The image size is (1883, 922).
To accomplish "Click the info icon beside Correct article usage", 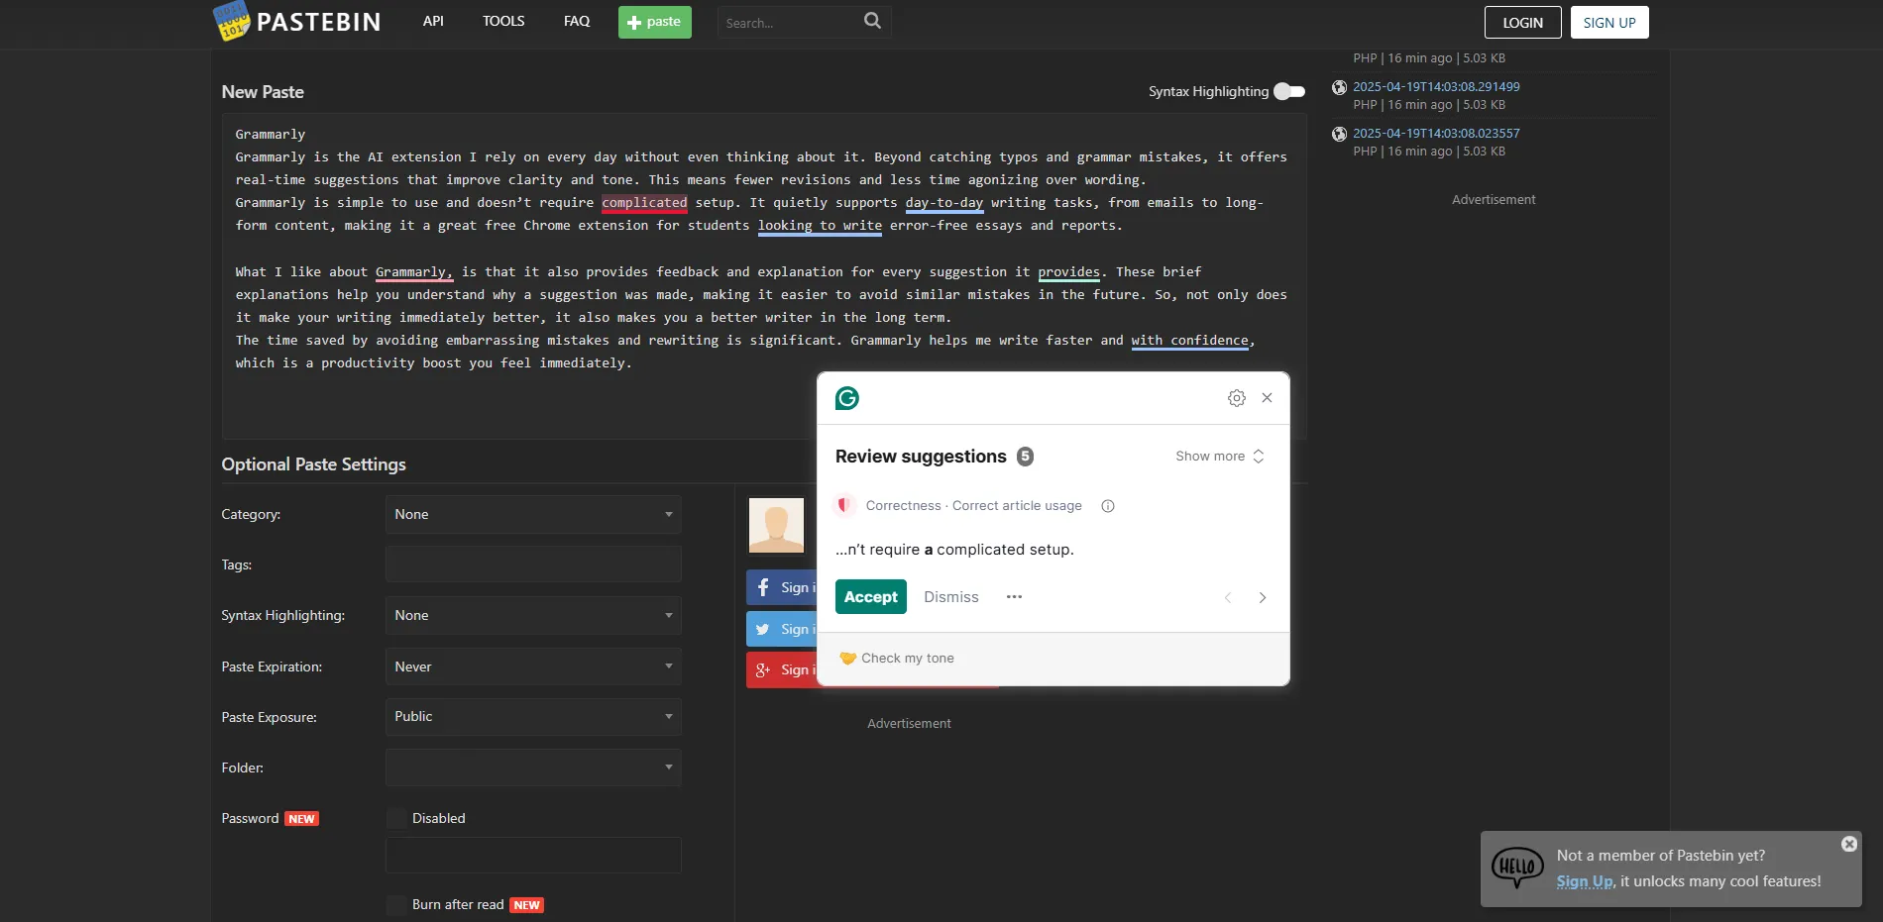I will point(1107,505).
